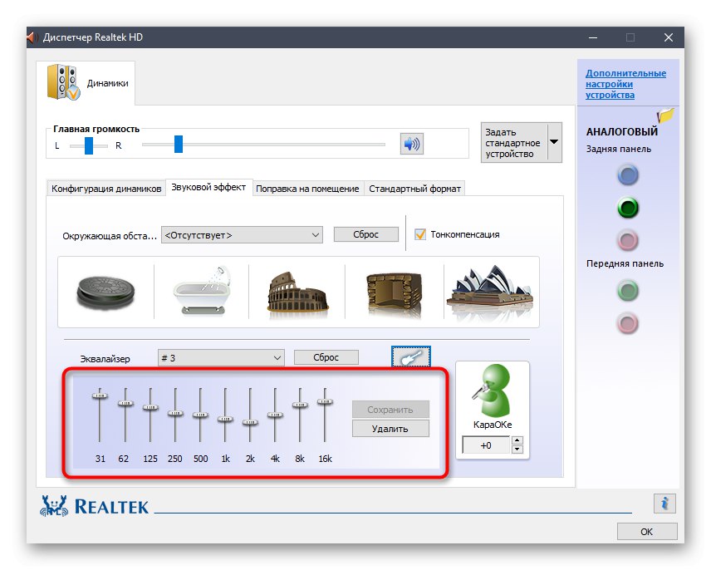Open Дополнительные настройки устройства link
The image size is (711, 570).
coord(625,84)
